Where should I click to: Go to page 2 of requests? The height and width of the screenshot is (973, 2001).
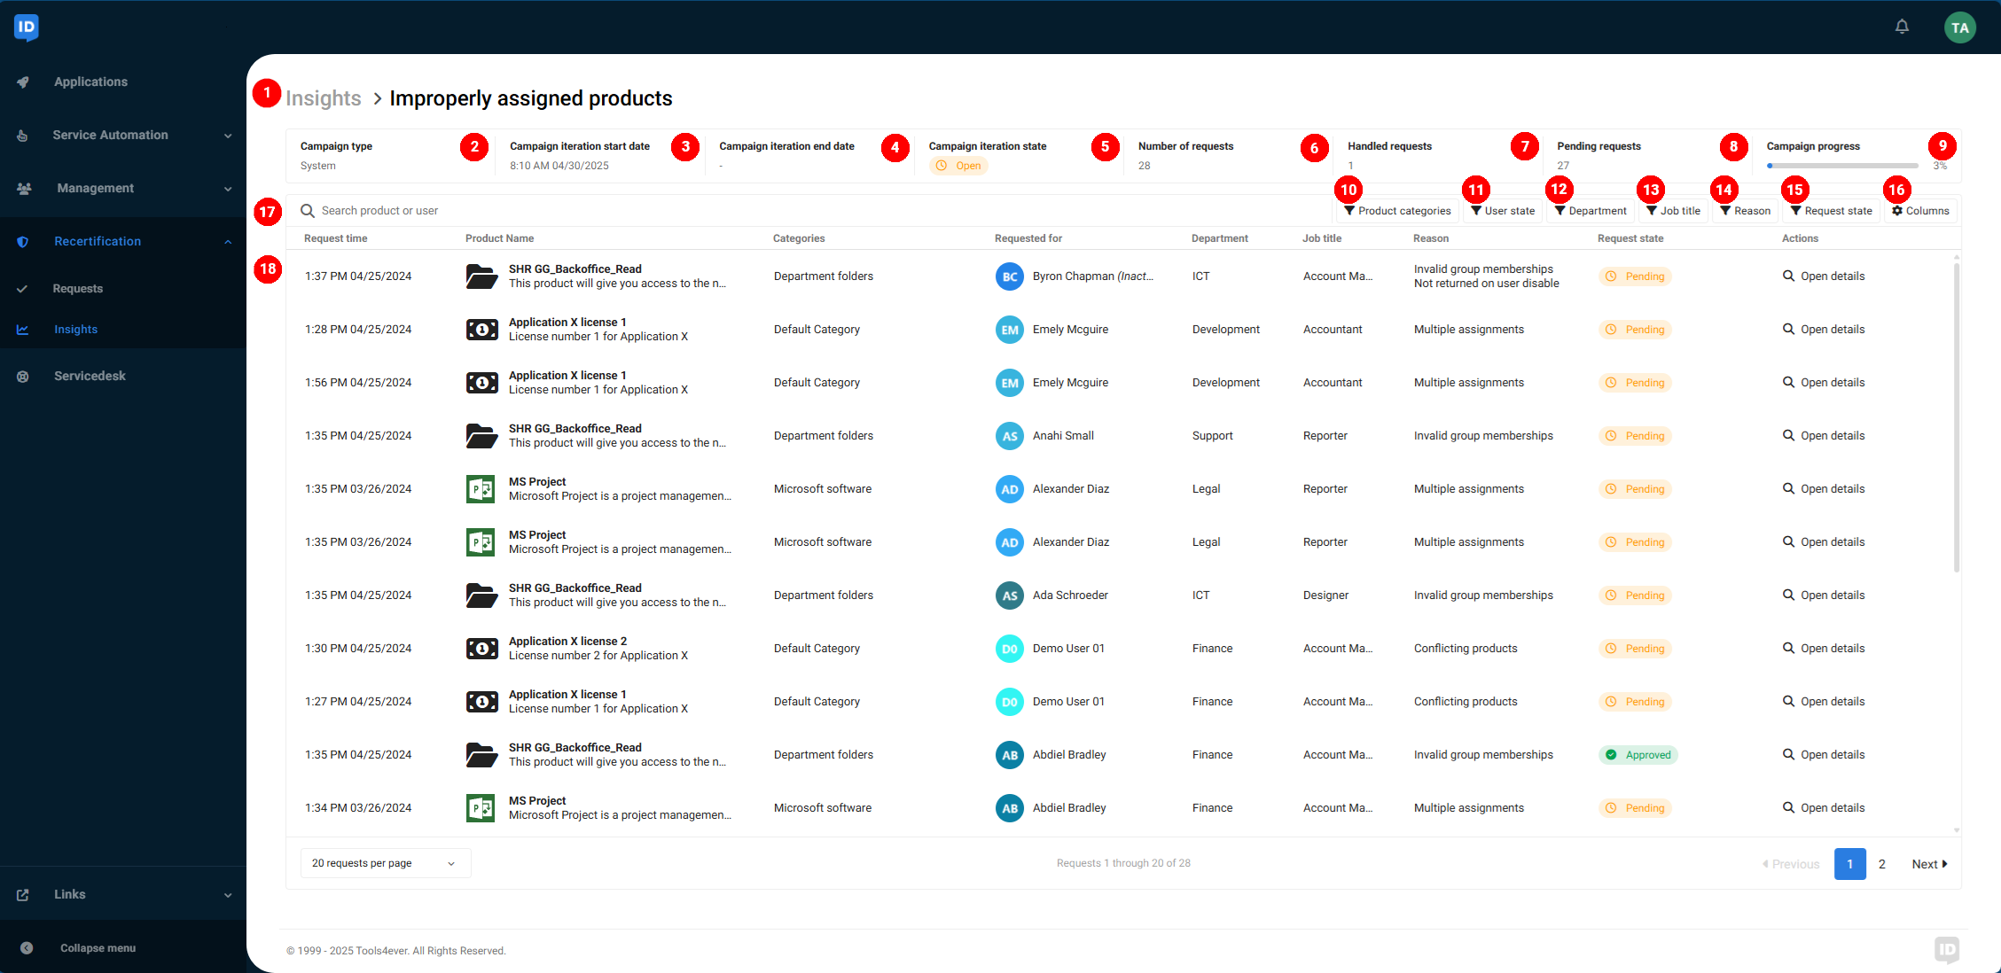click(x=1882, y=864)
